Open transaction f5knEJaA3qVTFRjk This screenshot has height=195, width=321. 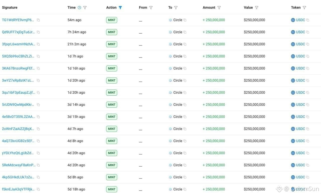point(18,189)
